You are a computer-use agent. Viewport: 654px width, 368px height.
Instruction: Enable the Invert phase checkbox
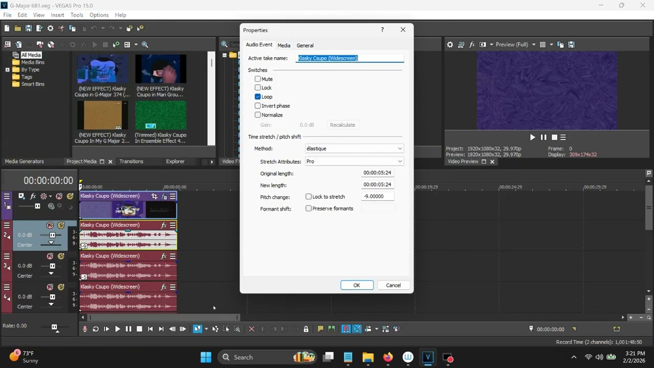pyautogui.click(x=258, y=106)
